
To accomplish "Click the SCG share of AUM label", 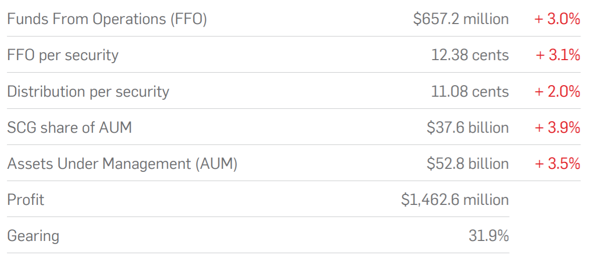I will (70, 128).
